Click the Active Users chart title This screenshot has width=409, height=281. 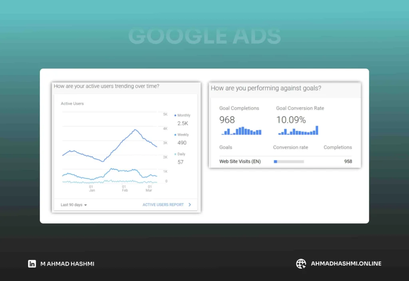(x=72, y=104)
